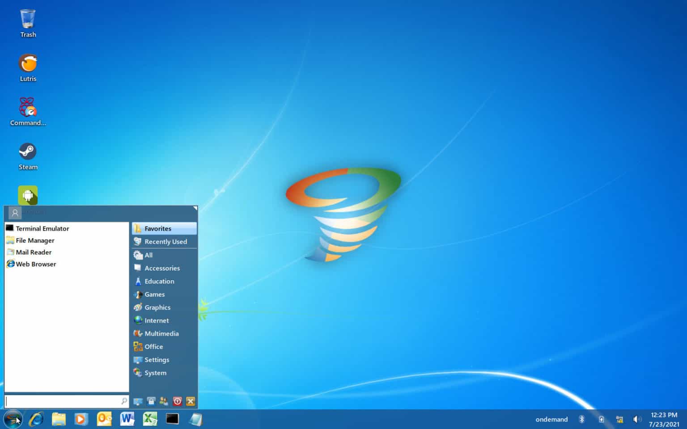Switch to Recently Used view
This screenshot has height=429, width=687.
(165, 241)
